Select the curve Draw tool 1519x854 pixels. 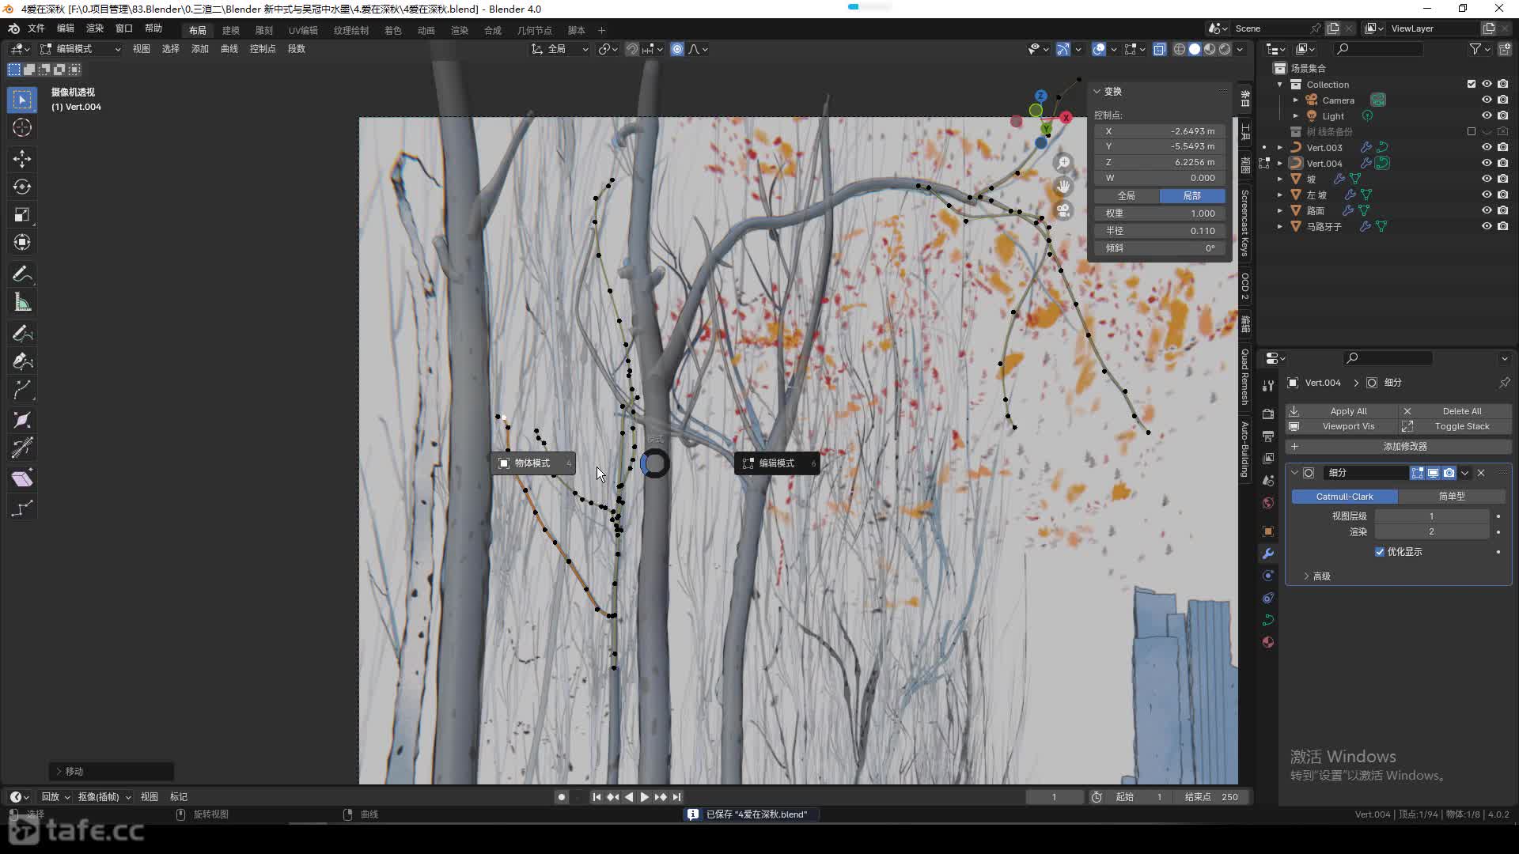tap(22, 334)
